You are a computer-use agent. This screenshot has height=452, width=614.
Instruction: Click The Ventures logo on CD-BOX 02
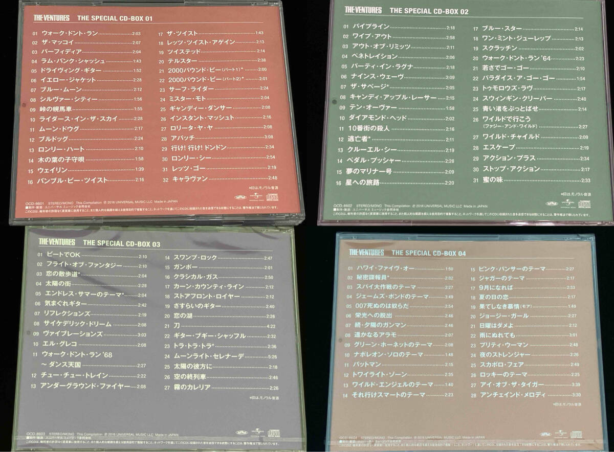362,10
